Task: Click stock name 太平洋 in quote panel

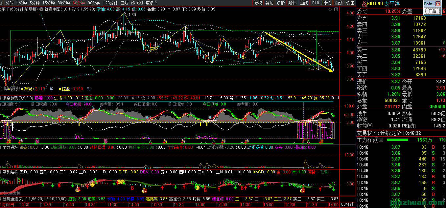Action: pos(392,4)
